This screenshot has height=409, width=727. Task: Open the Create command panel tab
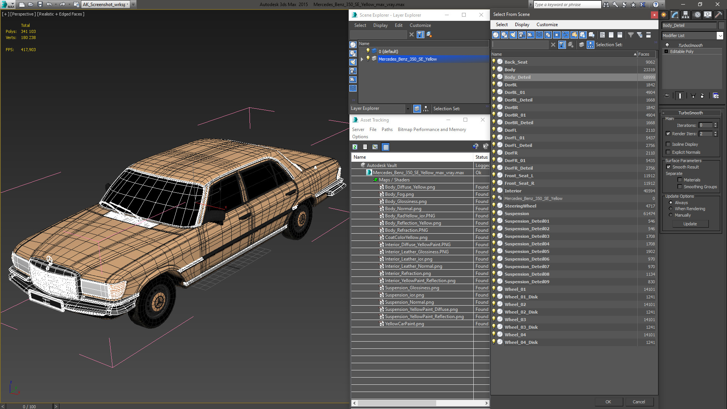[x=664, y=15]
